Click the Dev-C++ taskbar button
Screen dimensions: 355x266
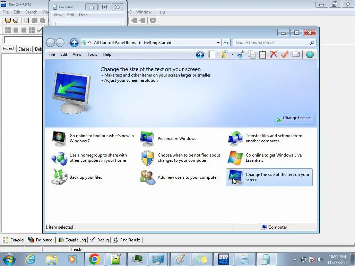(224, 259)
